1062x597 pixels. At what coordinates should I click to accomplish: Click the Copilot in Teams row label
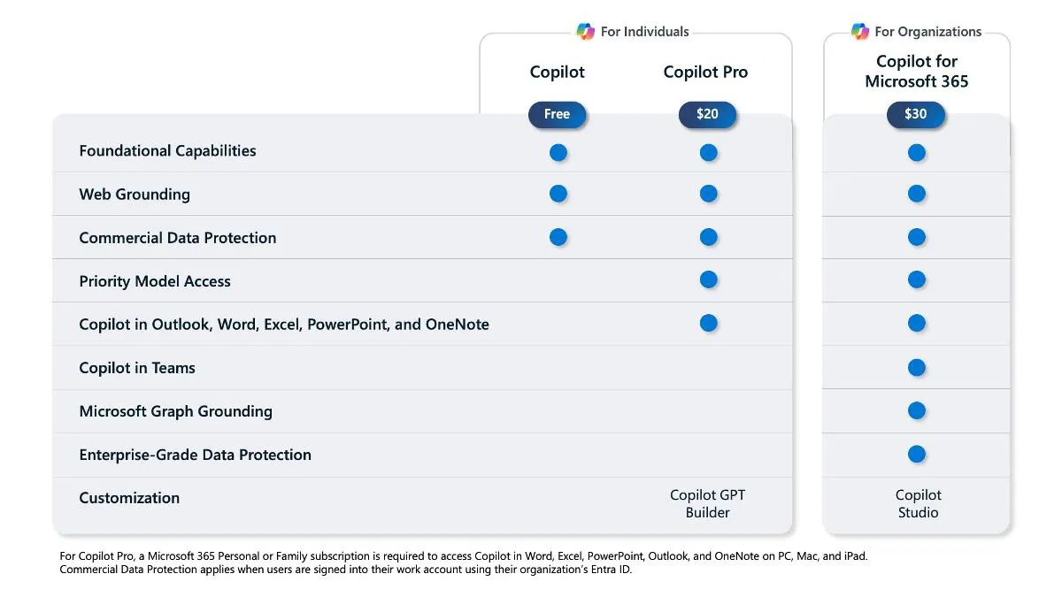click(x=137, y=368)
